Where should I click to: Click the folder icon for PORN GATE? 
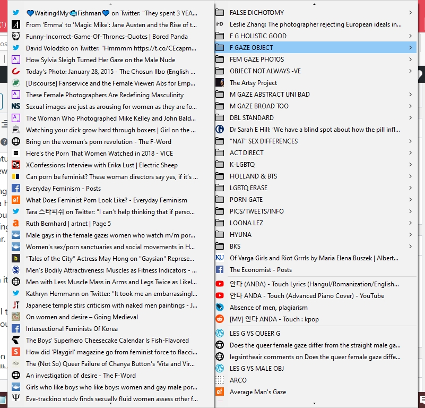pos(220,200)
